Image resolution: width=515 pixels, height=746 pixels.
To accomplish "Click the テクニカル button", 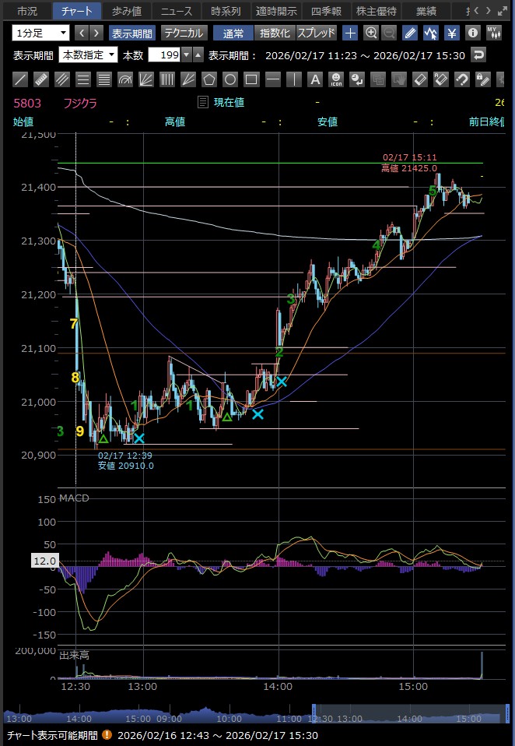I will coord(184,33).
